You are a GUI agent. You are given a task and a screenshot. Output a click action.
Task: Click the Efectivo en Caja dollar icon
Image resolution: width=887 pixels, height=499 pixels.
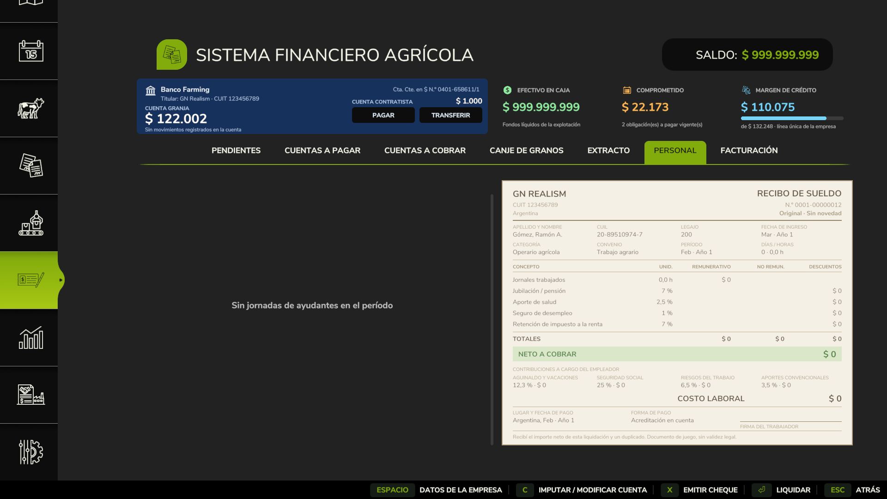pyautogui.click(x=507, y=90)
